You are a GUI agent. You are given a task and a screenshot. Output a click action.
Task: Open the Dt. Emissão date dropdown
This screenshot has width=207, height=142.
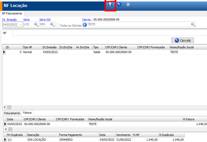[21, 25]
